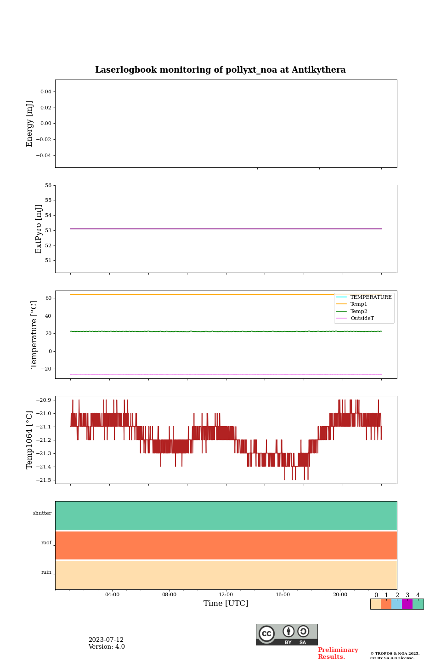Click the beige rain status band
441x662 pixels.
226,575
